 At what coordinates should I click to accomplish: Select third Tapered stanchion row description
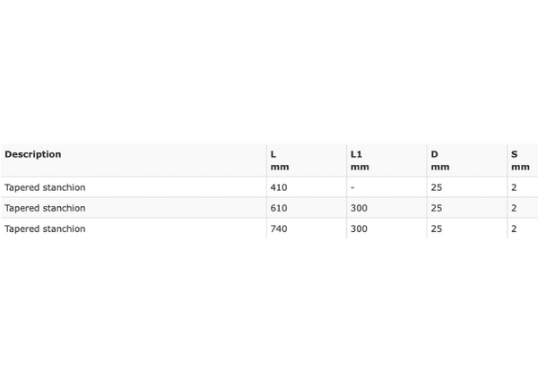point(45,229)
